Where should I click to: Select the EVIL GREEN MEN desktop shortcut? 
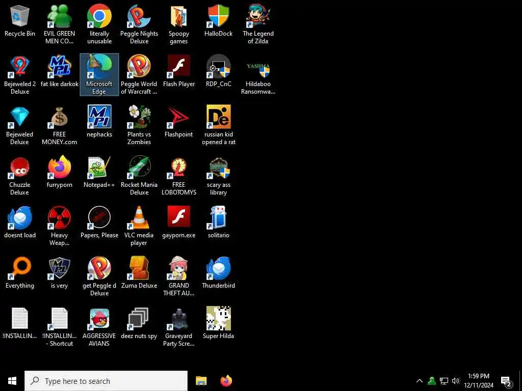59,16
